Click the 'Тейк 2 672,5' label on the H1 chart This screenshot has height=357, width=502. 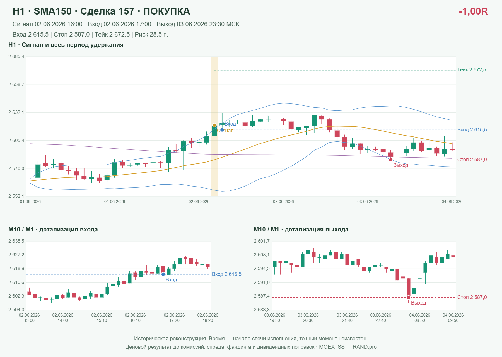click(472, 70)
